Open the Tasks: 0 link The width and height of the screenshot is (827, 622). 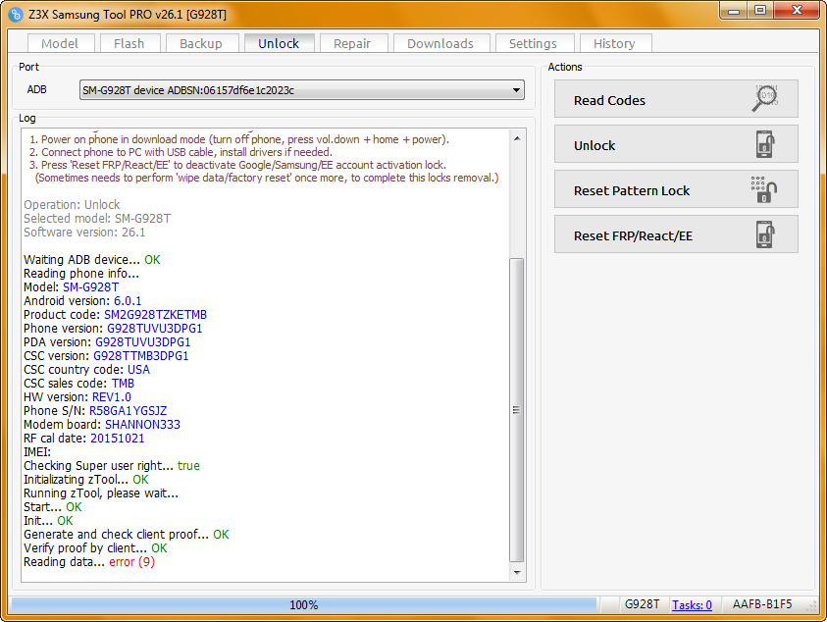(x=692, y=605)
